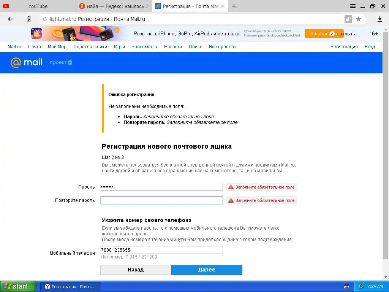The image size is (389, 292).
Task: Bookmark page with the star icon
Action: 358,19
